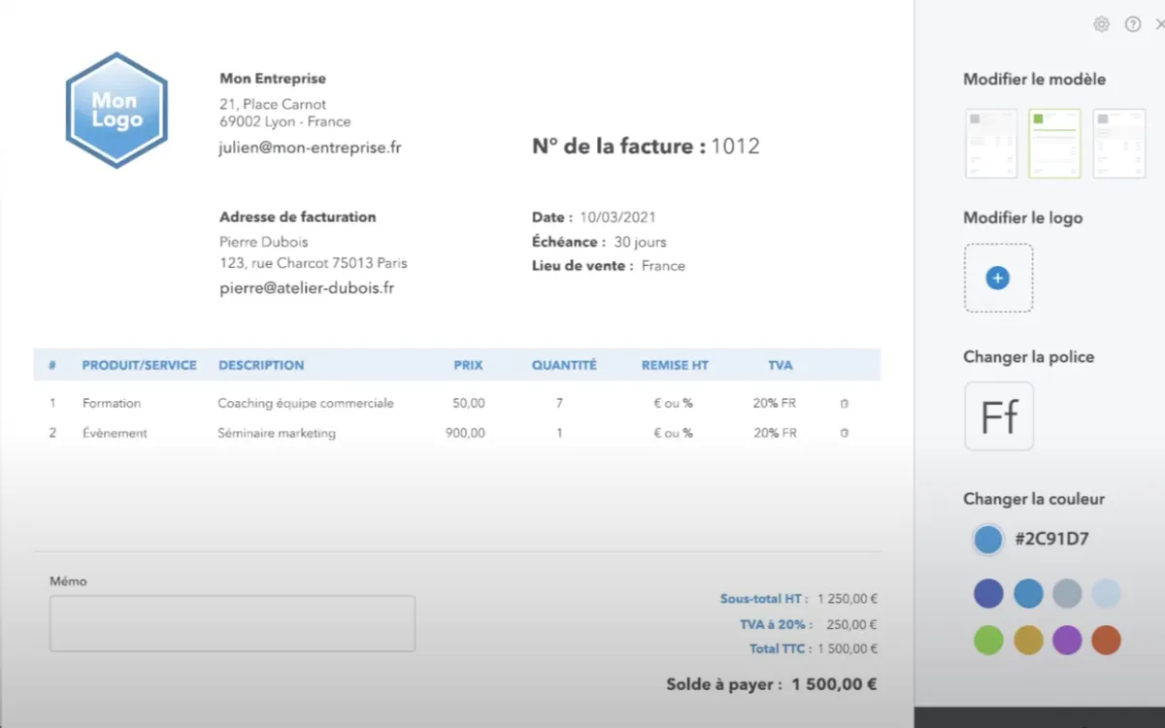
Task: Click the Échéance value 30 jours
Action: (640, 242)
